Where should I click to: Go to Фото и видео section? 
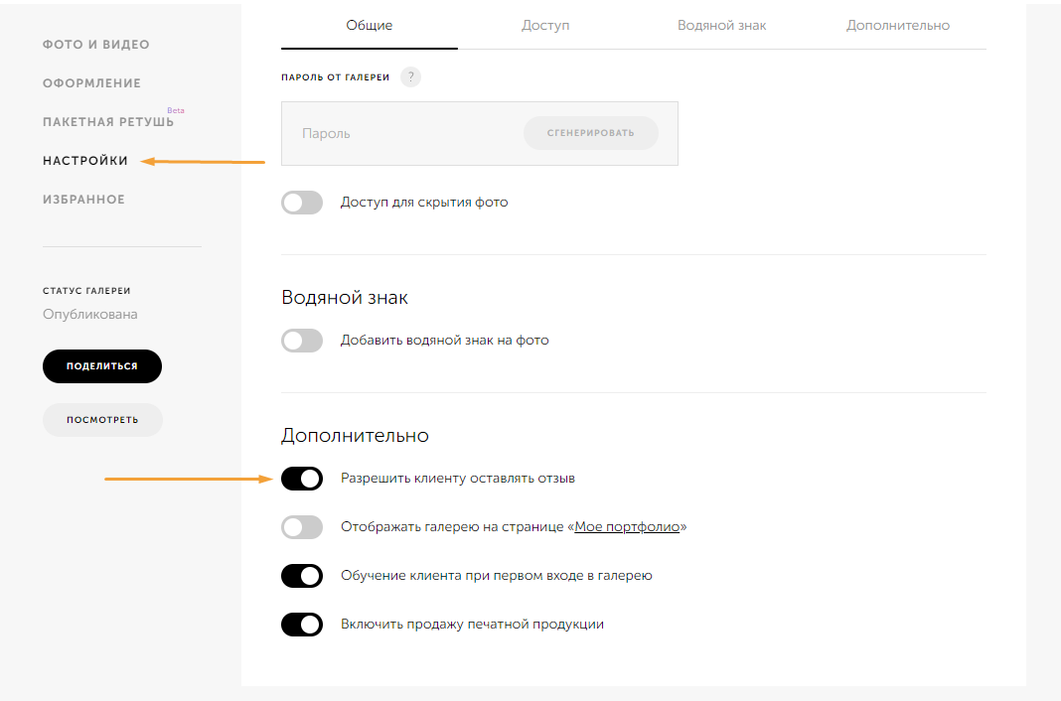pos(96,45)
